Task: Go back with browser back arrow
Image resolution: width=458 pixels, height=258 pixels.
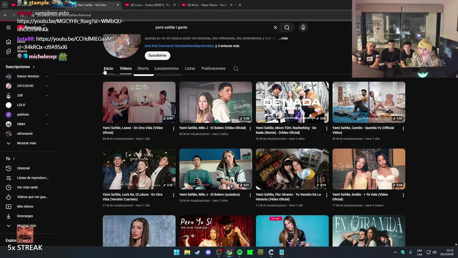Action: pyautogui.click(x=5, y=15)
